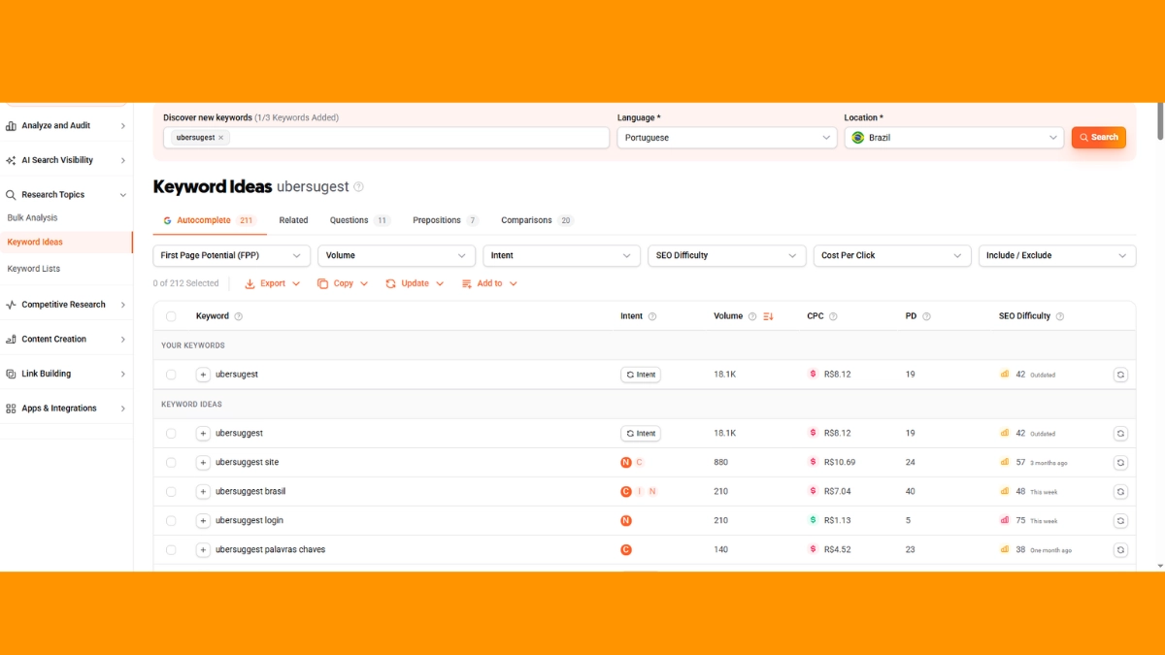Open Keyword Lists in the sidebar

[34, 269]
